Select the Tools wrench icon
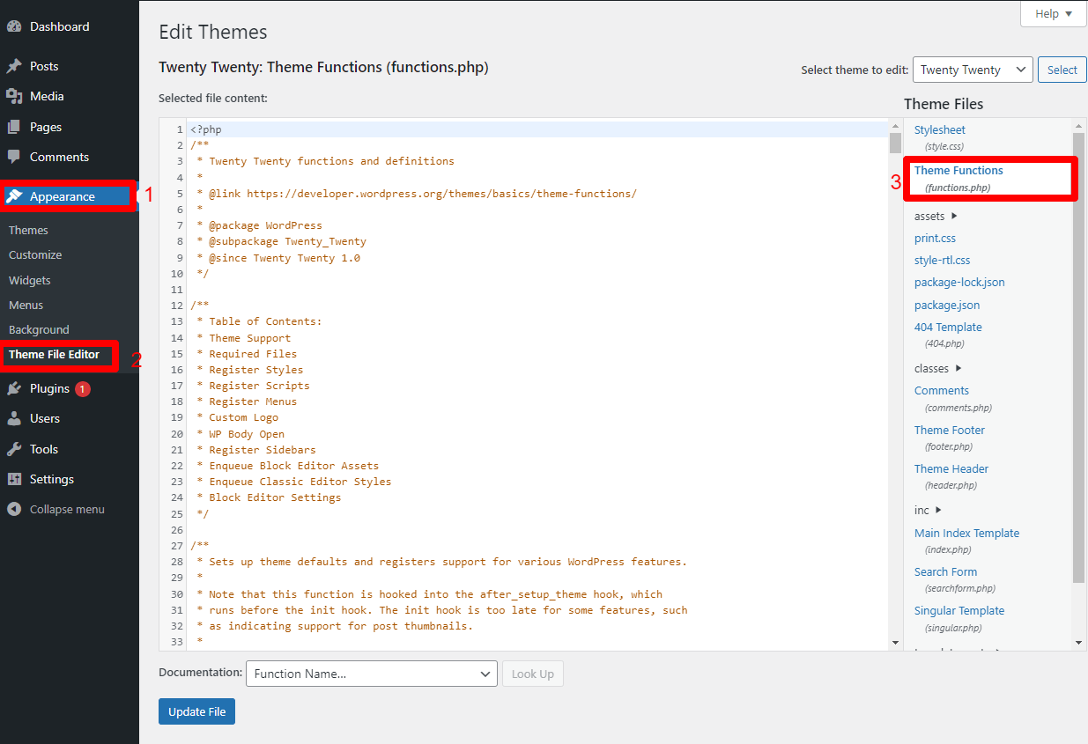Viewport: 1088px width, 744px height. [16, 449]
